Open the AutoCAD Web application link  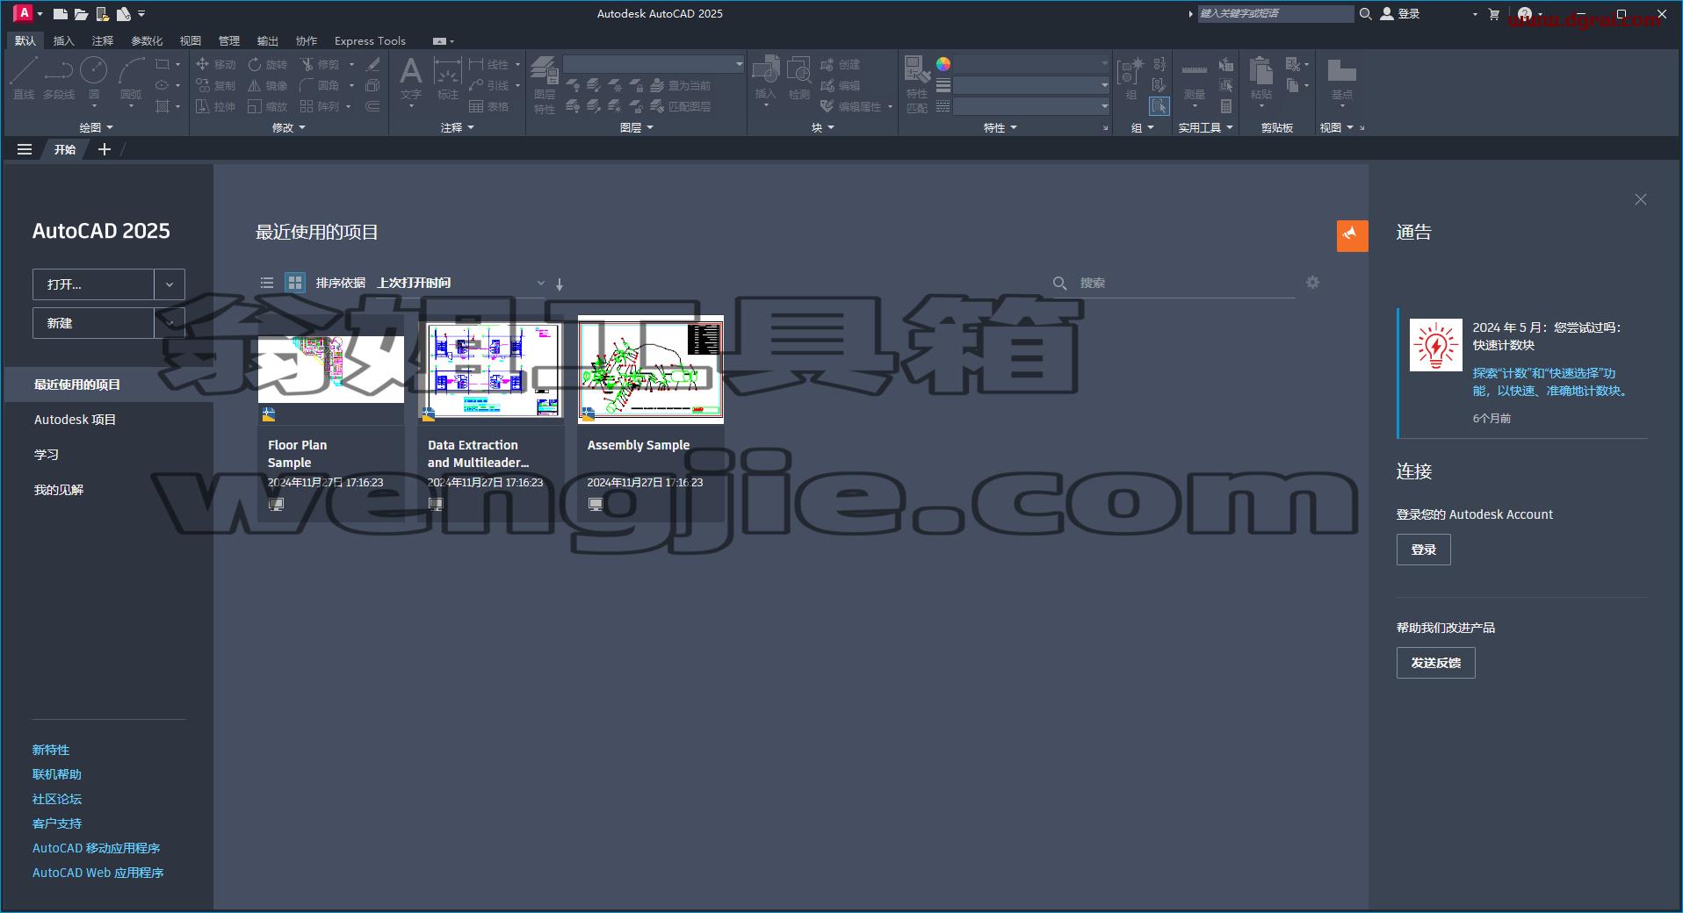point(98,873)
